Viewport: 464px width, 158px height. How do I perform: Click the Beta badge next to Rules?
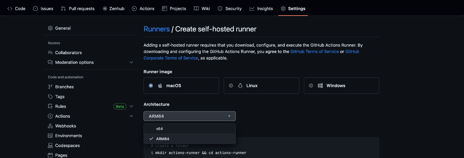120,106
